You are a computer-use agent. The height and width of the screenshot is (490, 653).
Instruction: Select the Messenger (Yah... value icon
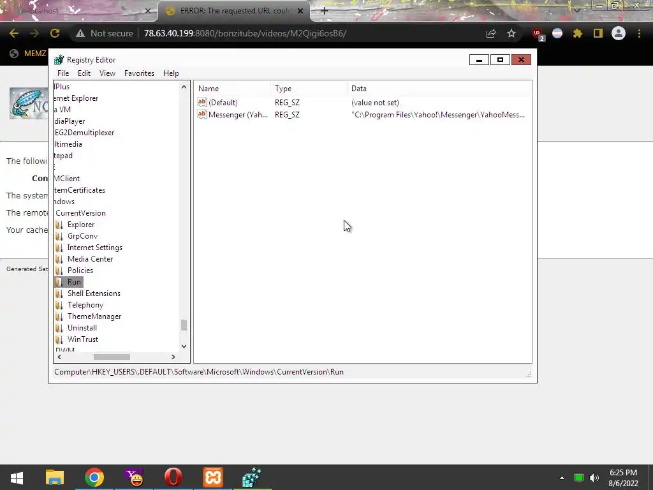tap(202, 114)
